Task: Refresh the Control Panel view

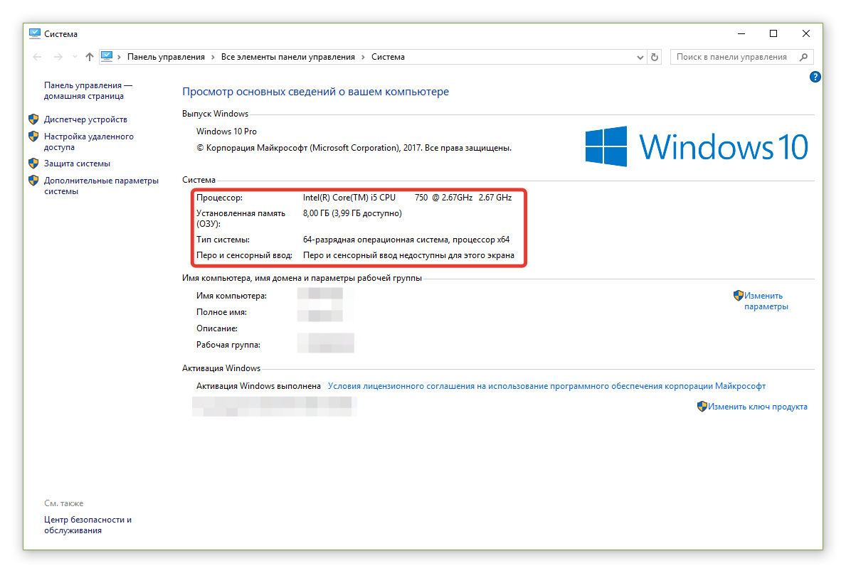Action: coord(655,57)
